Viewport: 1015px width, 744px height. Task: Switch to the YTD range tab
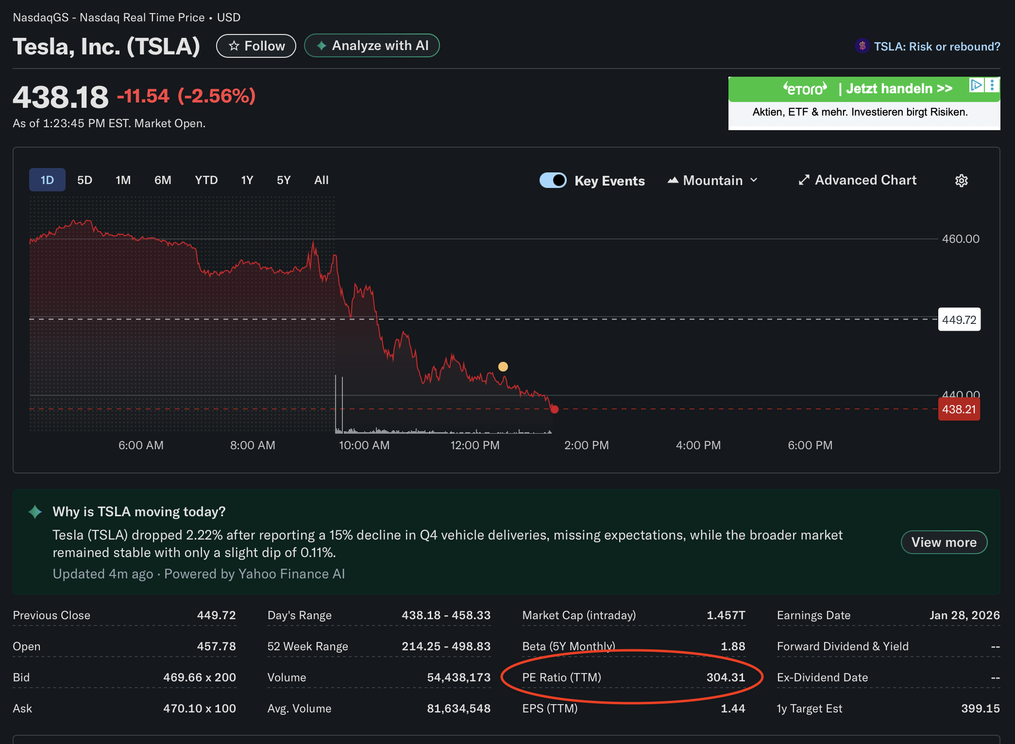[206, 180]
